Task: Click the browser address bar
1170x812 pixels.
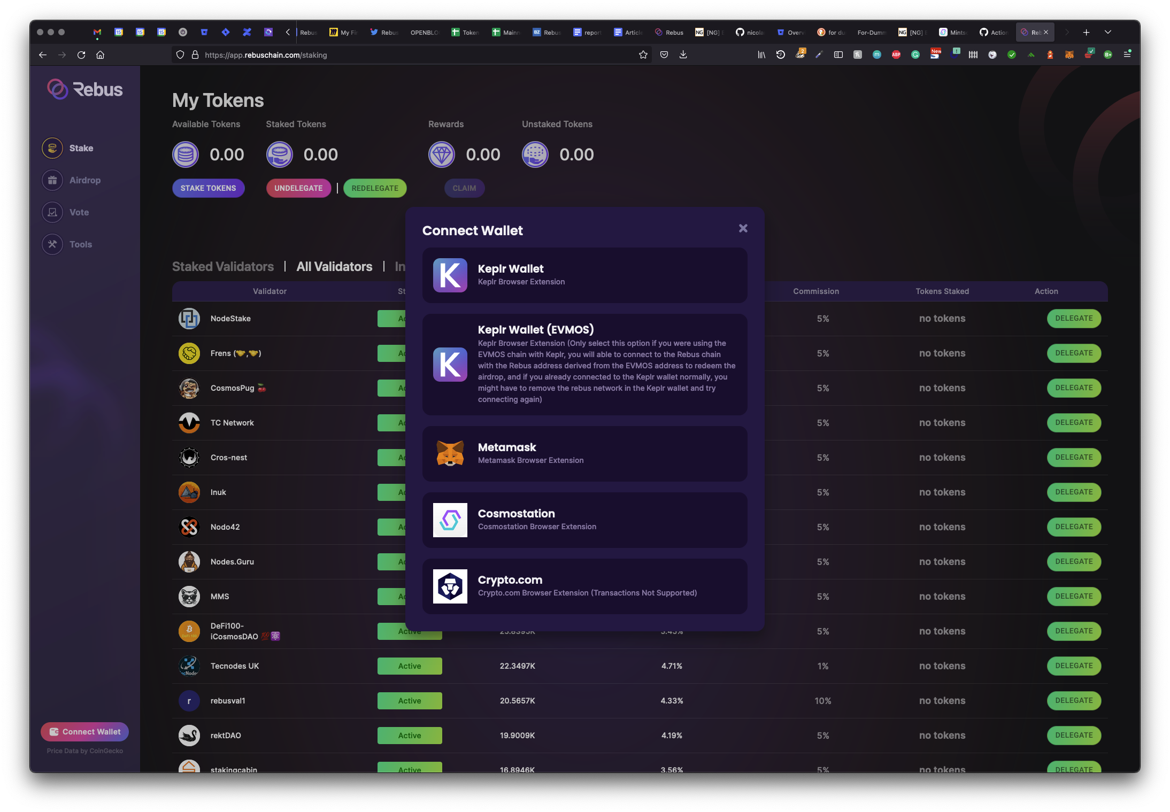Action: pyautogui.click(x=412, y=55)
